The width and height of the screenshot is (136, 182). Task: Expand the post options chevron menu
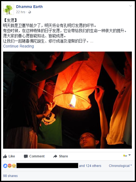click(x=130, y=6)
